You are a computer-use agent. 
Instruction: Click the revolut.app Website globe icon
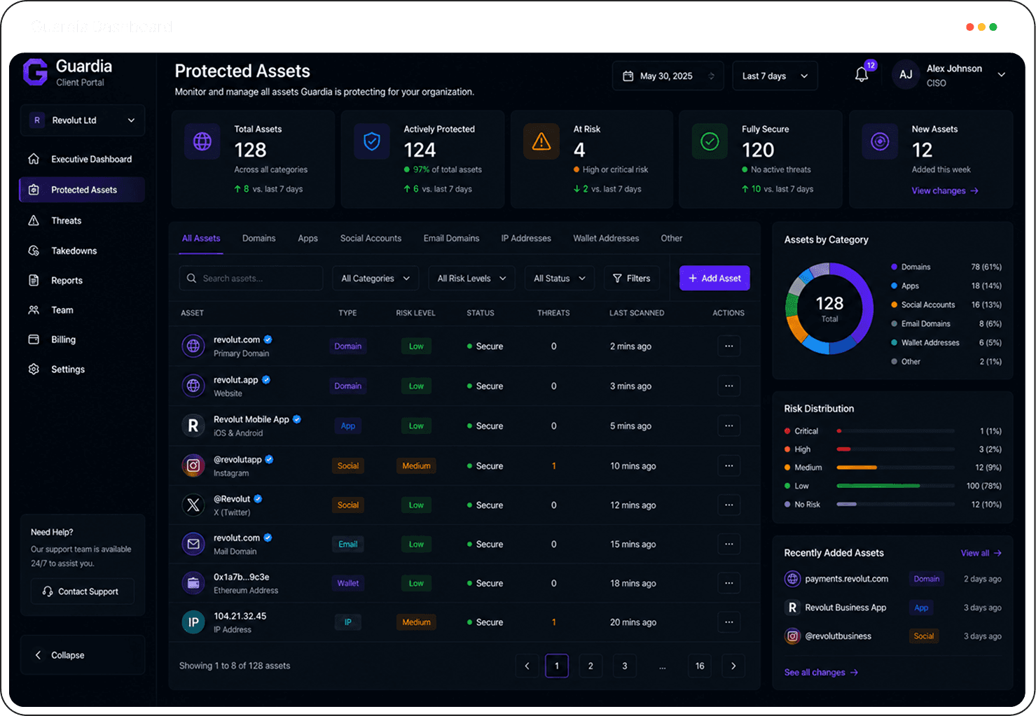[x=193, y=386]
